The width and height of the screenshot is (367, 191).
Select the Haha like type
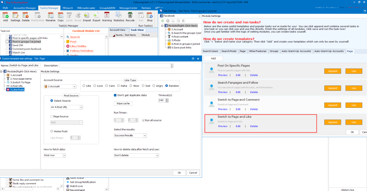[118, 86]
